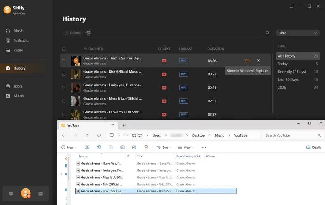The image size is (325, 205).
Task: Filter history by Today
Action: click(298, 64)
